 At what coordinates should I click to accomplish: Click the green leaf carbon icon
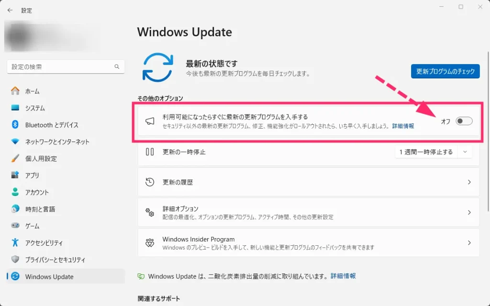pos(141,276)
